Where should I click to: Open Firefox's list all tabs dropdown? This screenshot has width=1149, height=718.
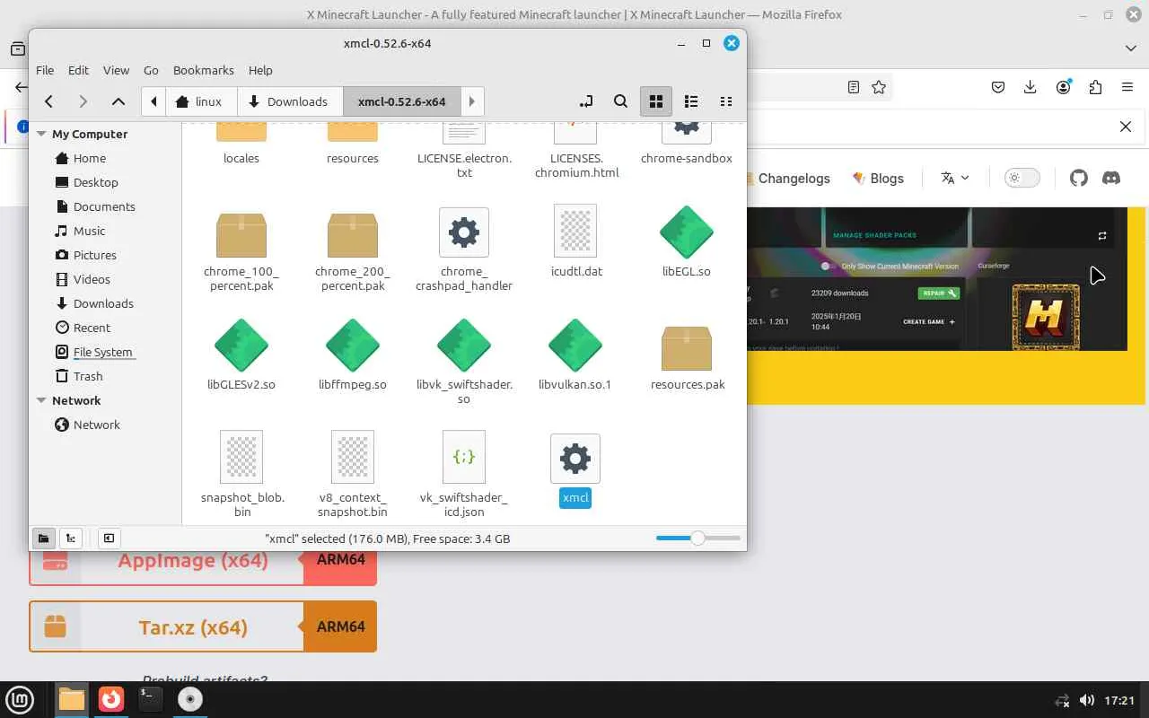click(x=1130, y=48)
